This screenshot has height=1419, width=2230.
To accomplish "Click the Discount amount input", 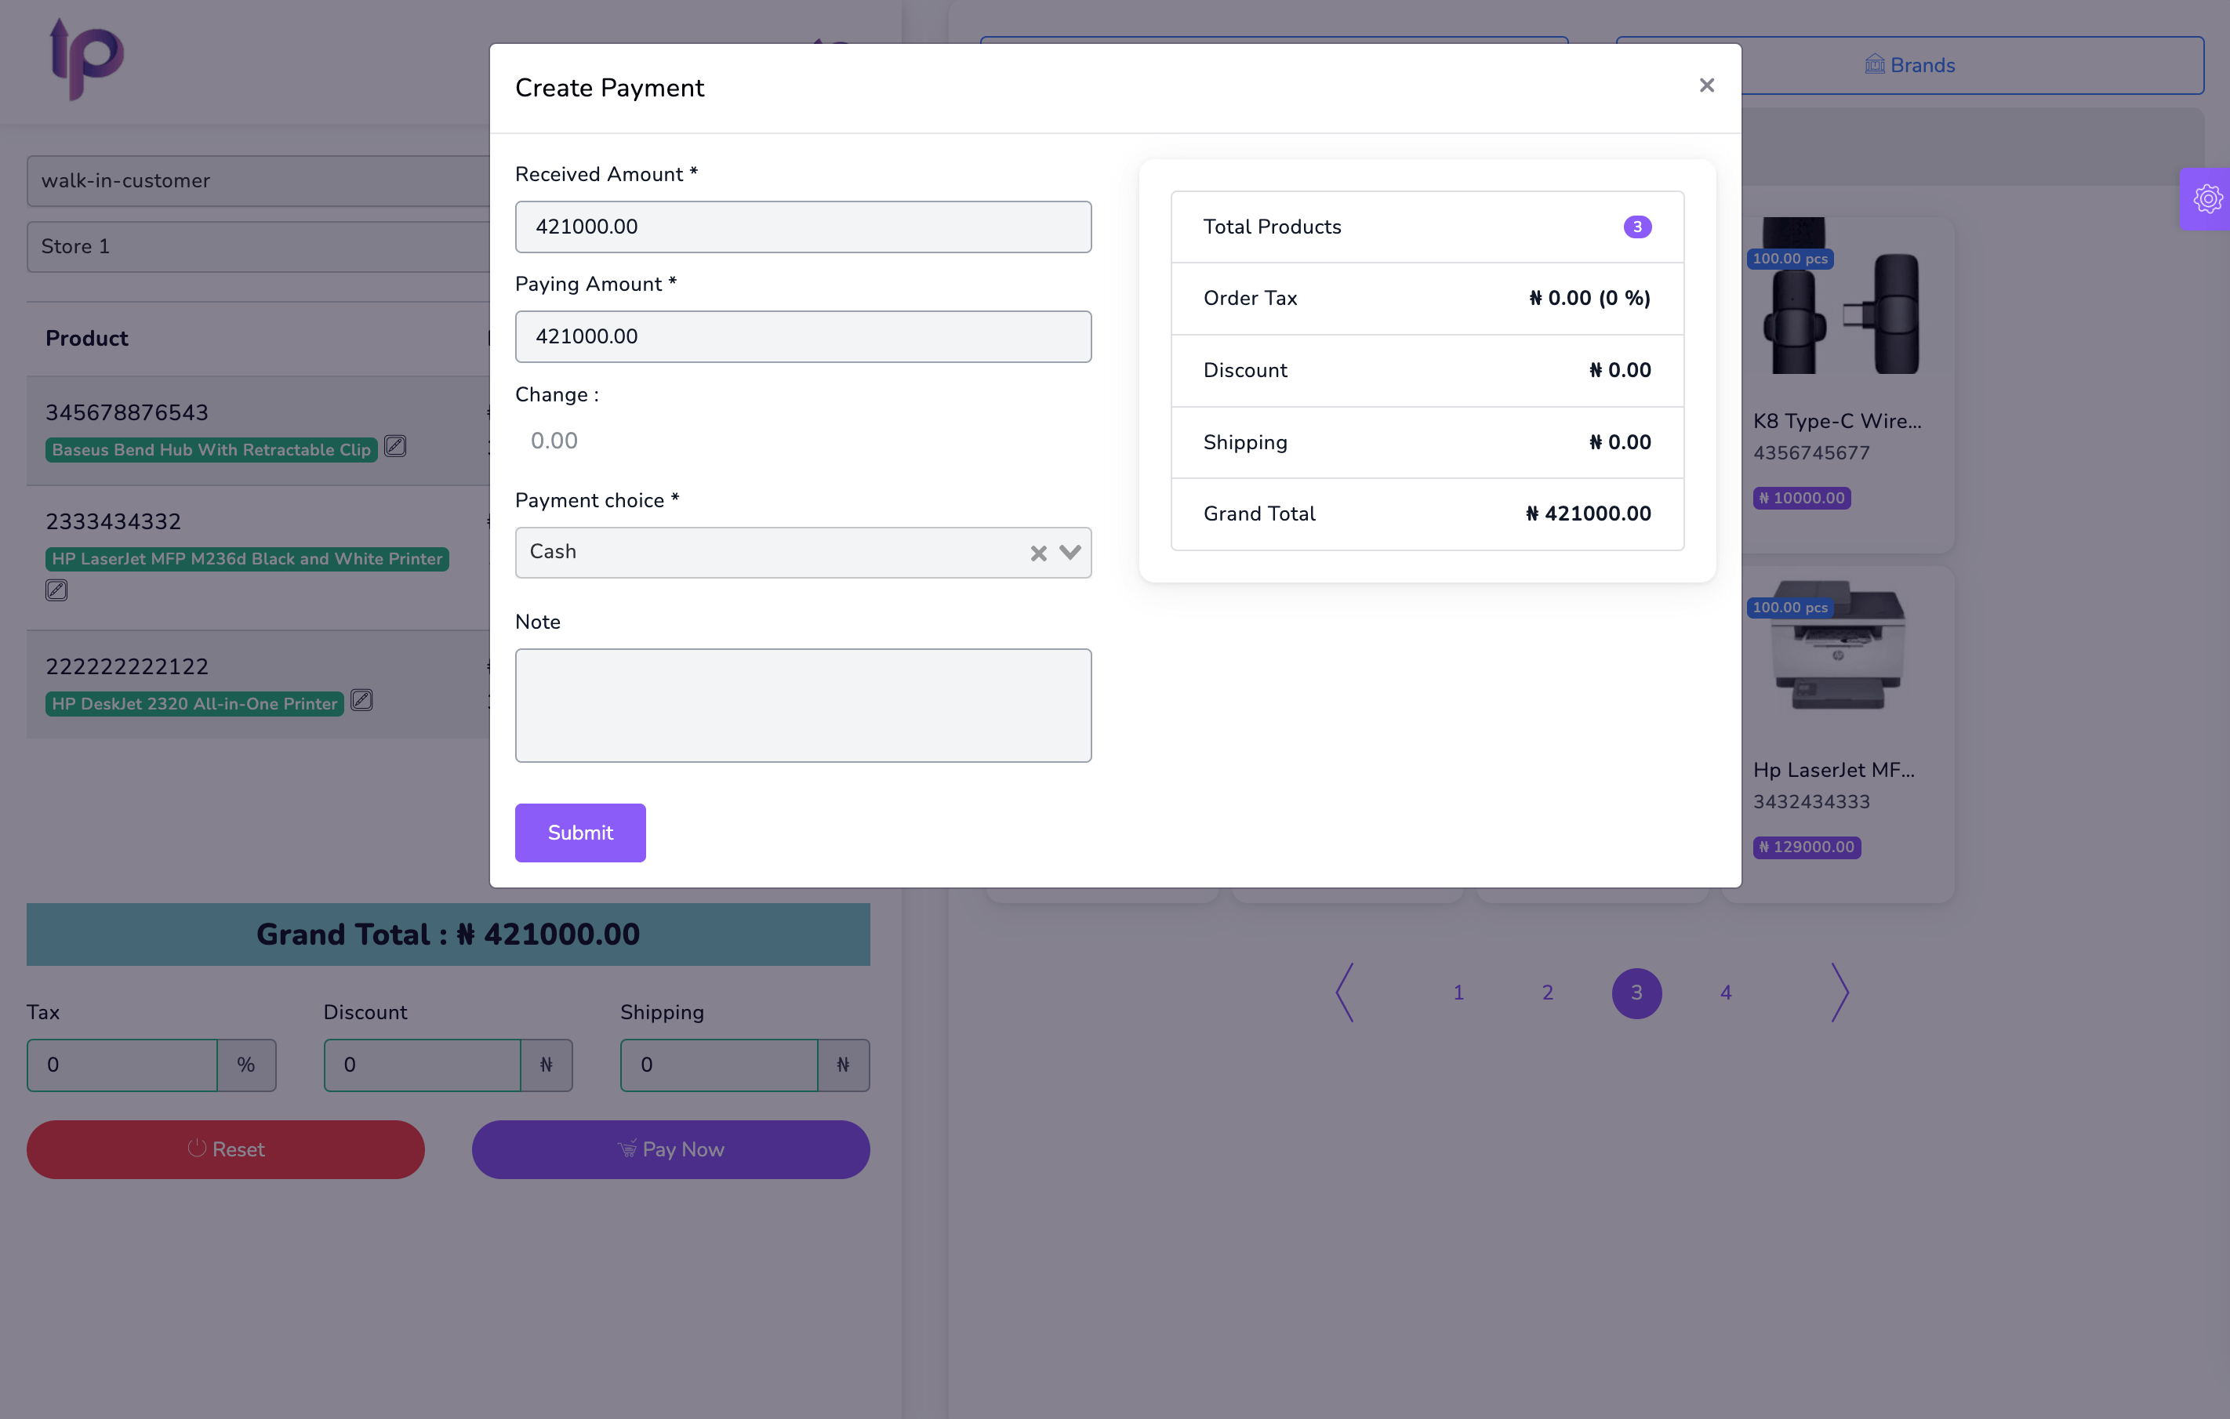I will (x=423, y=1065).
